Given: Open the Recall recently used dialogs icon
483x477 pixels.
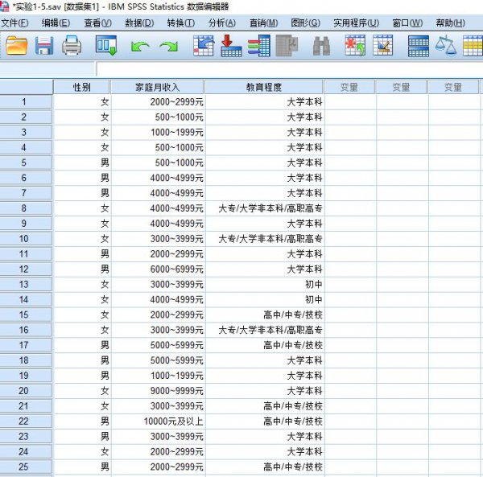Looking at the screenshot, I should 106,46.
